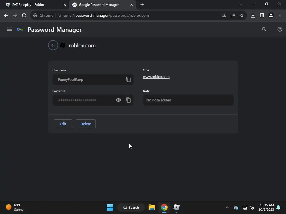
Task: Open Chrome downloads icon
Action: pyautogui.click(x=253, y=16)
